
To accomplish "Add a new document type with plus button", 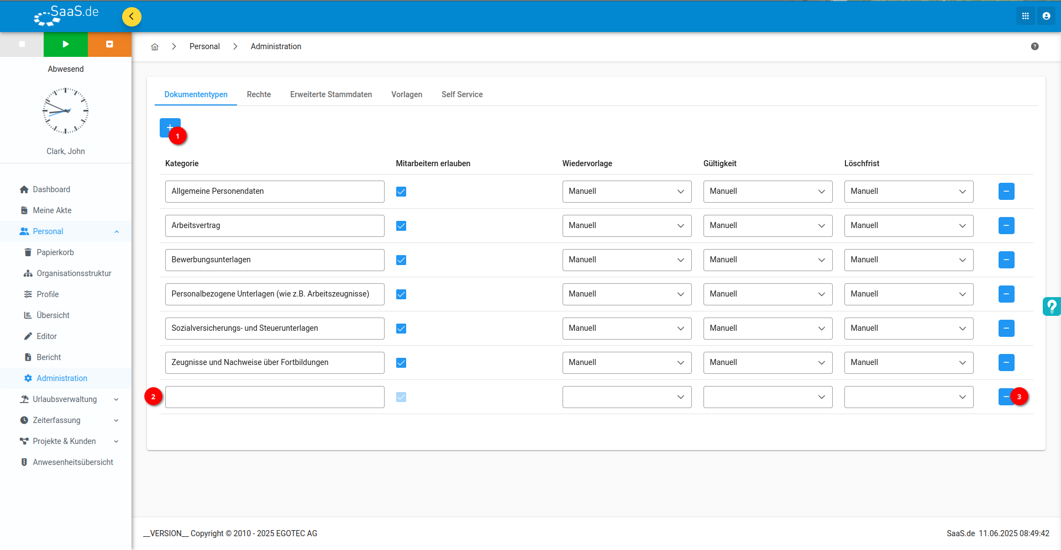I will [x=170, y=128].
